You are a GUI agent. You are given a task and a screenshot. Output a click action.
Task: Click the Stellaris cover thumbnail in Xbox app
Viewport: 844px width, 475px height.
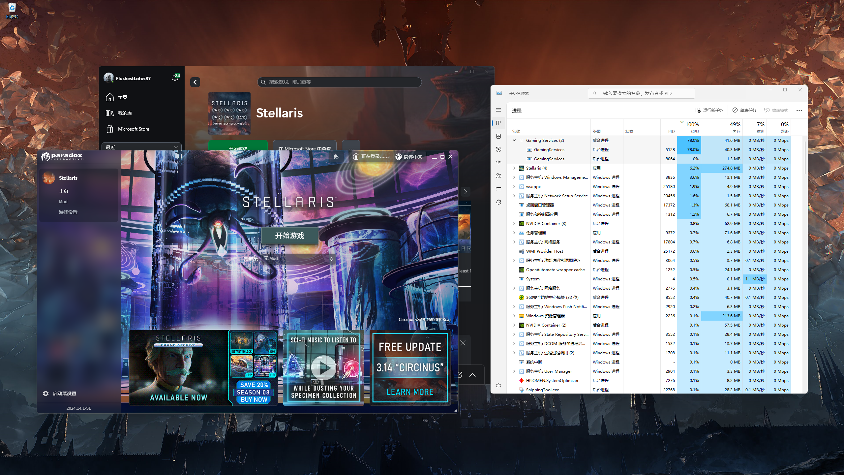point(229,113)
